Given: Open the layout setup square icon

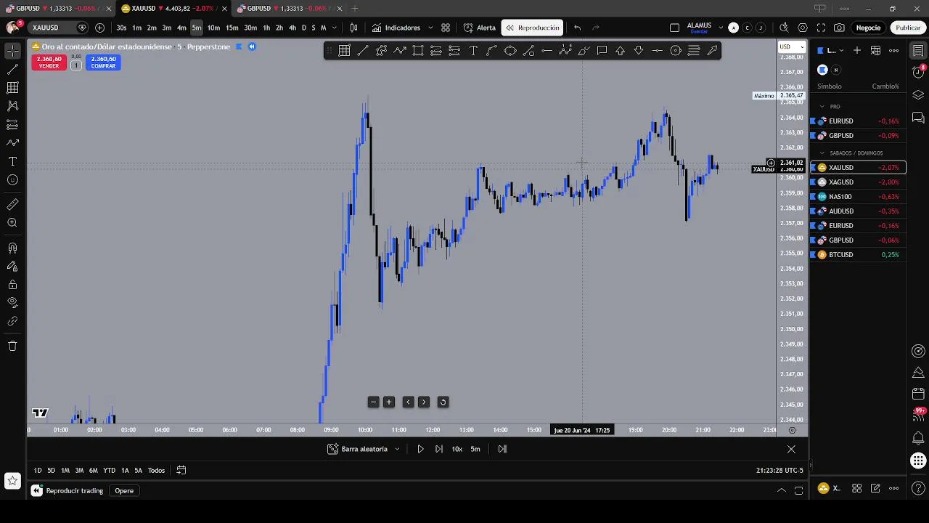Looking at the screenshot, I should click(x=674, y=28).
